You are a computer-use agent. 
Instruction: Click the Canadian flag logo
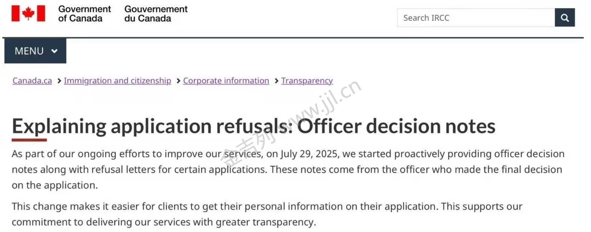coord(28,14)
